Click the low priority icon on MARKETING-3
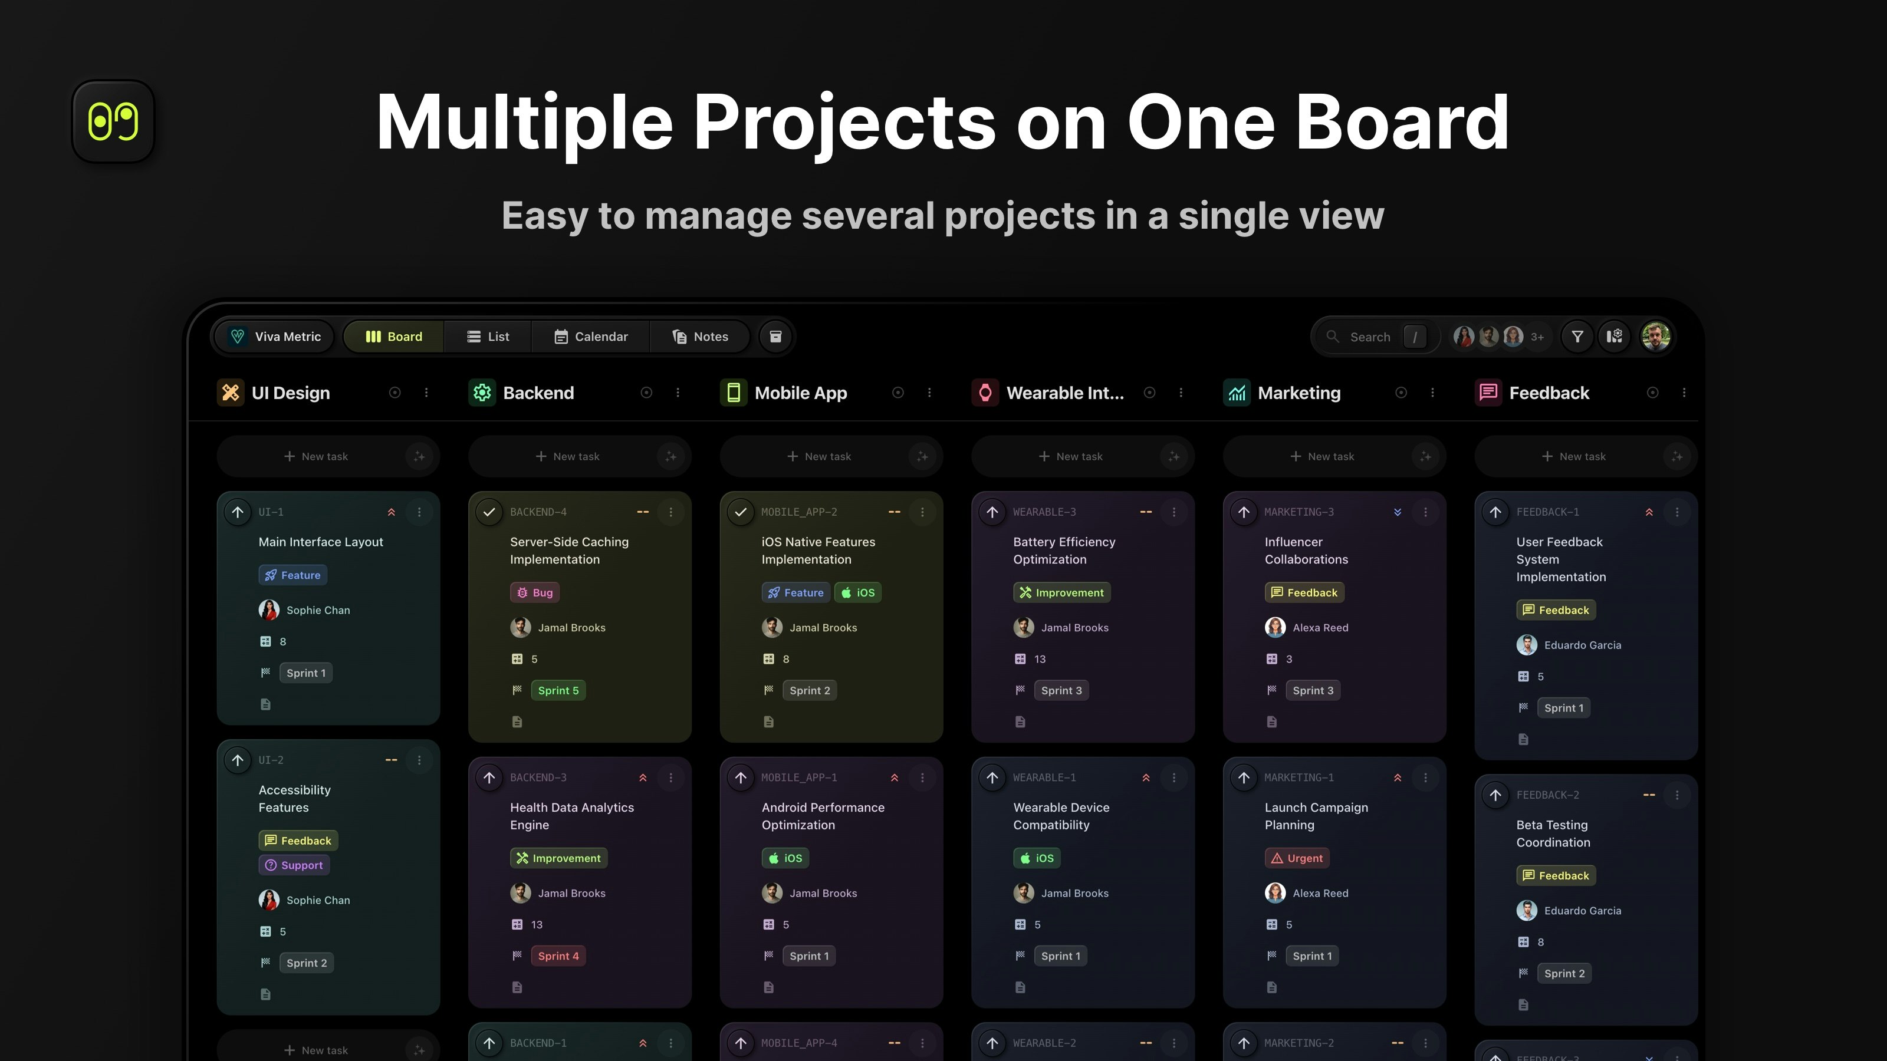 1398,513
